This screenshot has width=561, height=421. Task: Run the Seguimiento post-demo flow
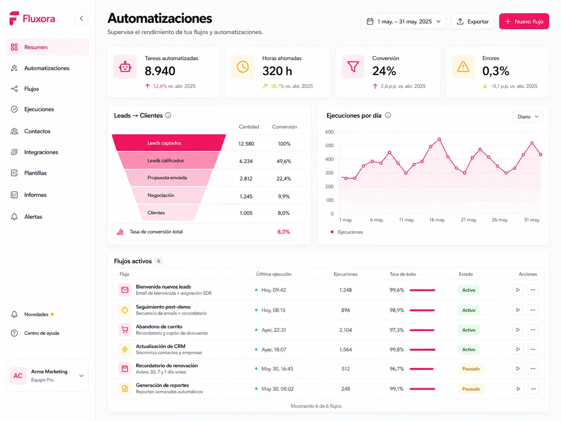click(518, 310)
